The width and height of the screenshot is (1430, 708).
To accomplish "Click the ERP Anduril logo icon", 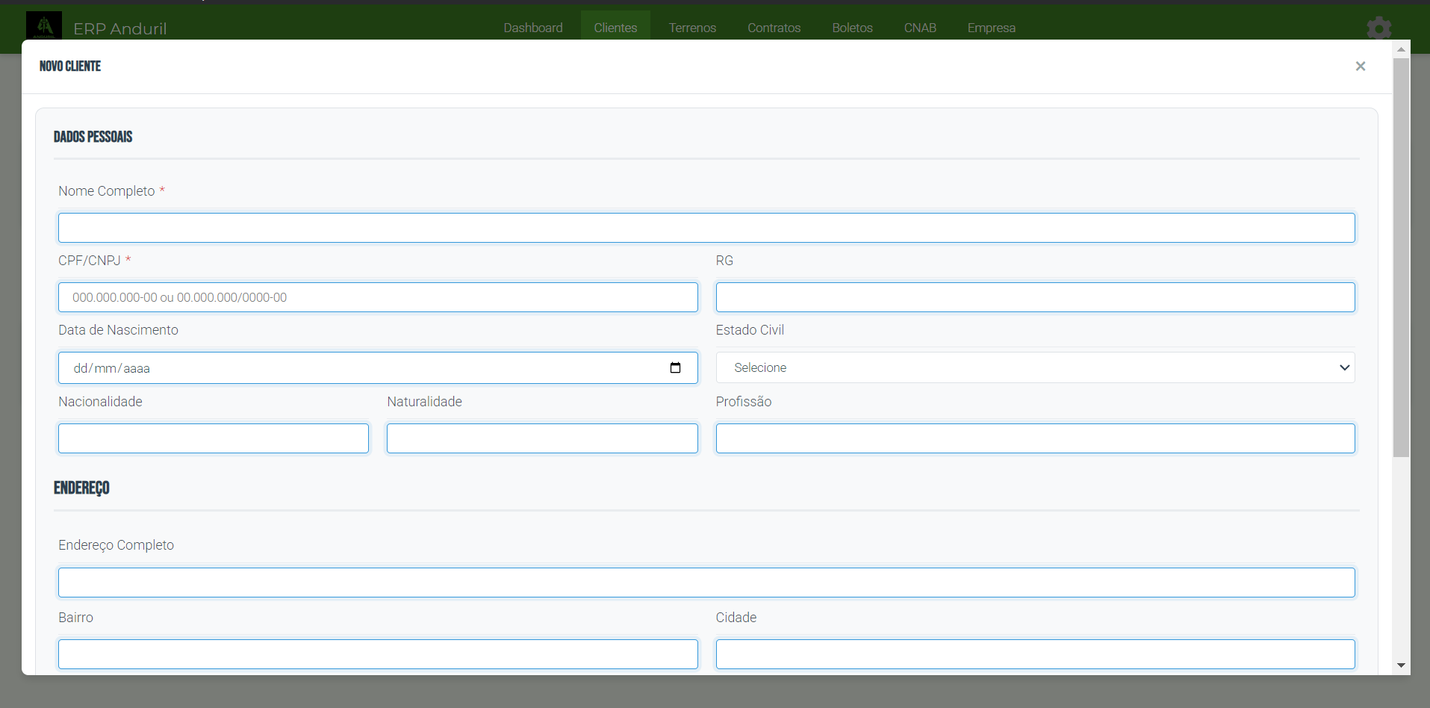I will tap(44, 26).
